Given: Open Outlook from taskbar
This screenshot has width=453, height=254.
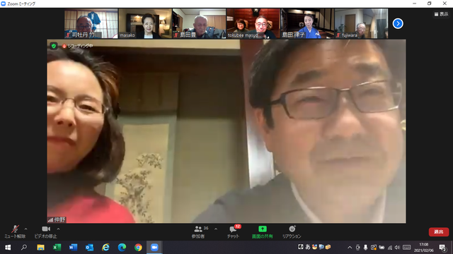Looking at the screenshot, I should coord(89,248).
